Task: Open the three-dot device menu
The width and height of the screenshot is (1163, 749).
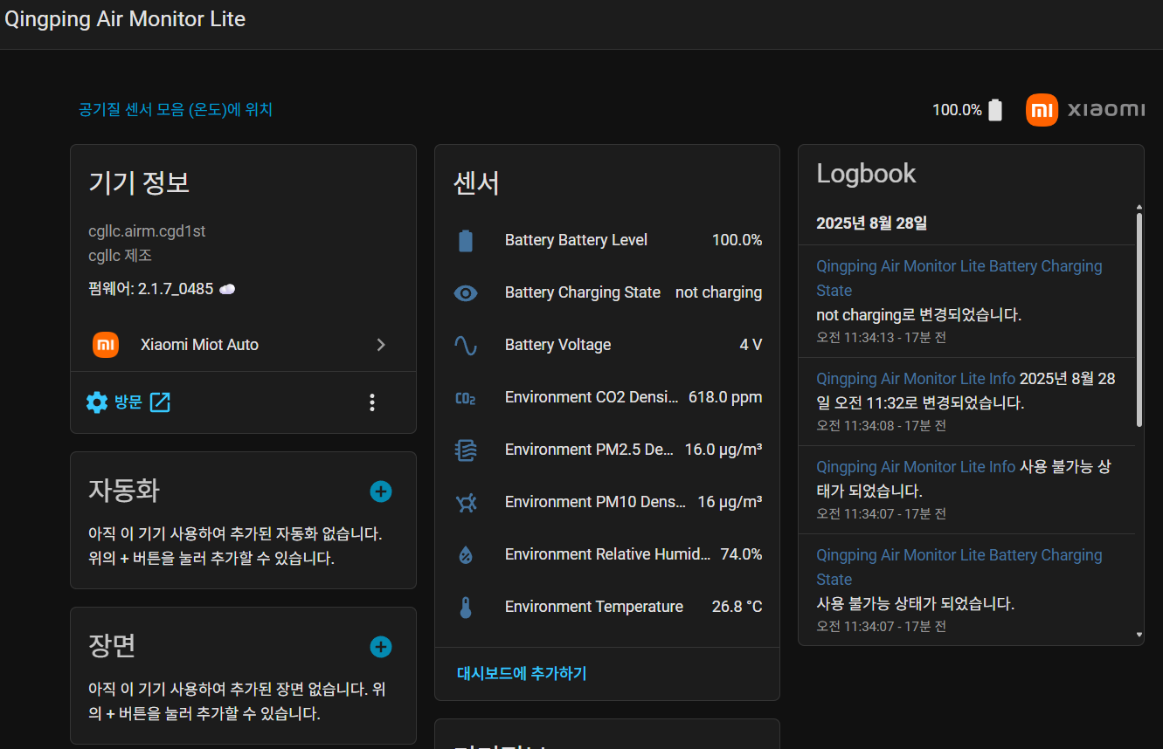Action: (x=372, y=402)
